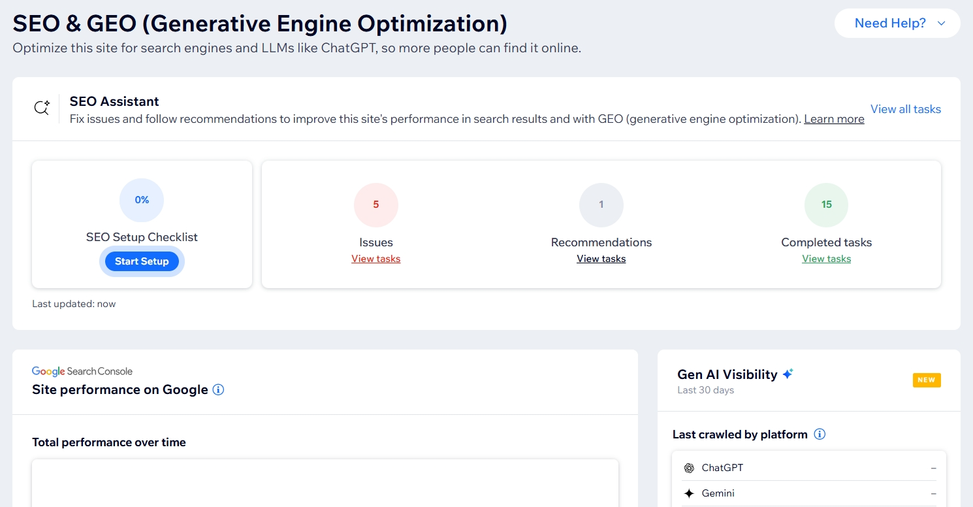View tasks under Completed tasks
This screenshot has height=507, width=973.
pyautogui.click(x=827, y=259)
